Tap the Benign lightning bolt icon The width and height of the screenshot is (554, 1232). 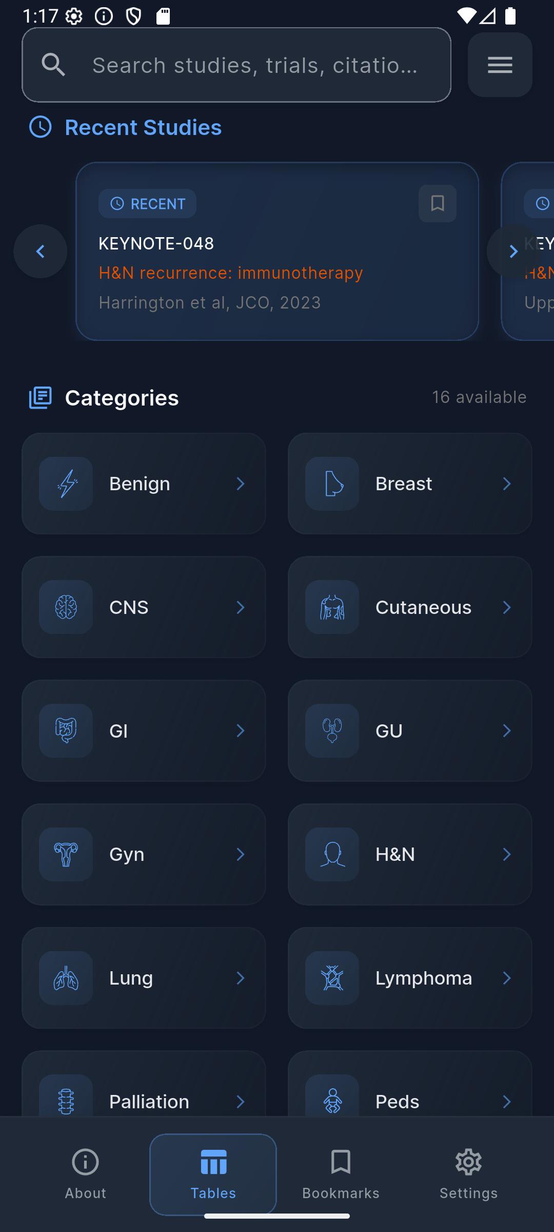click(66, 484)
